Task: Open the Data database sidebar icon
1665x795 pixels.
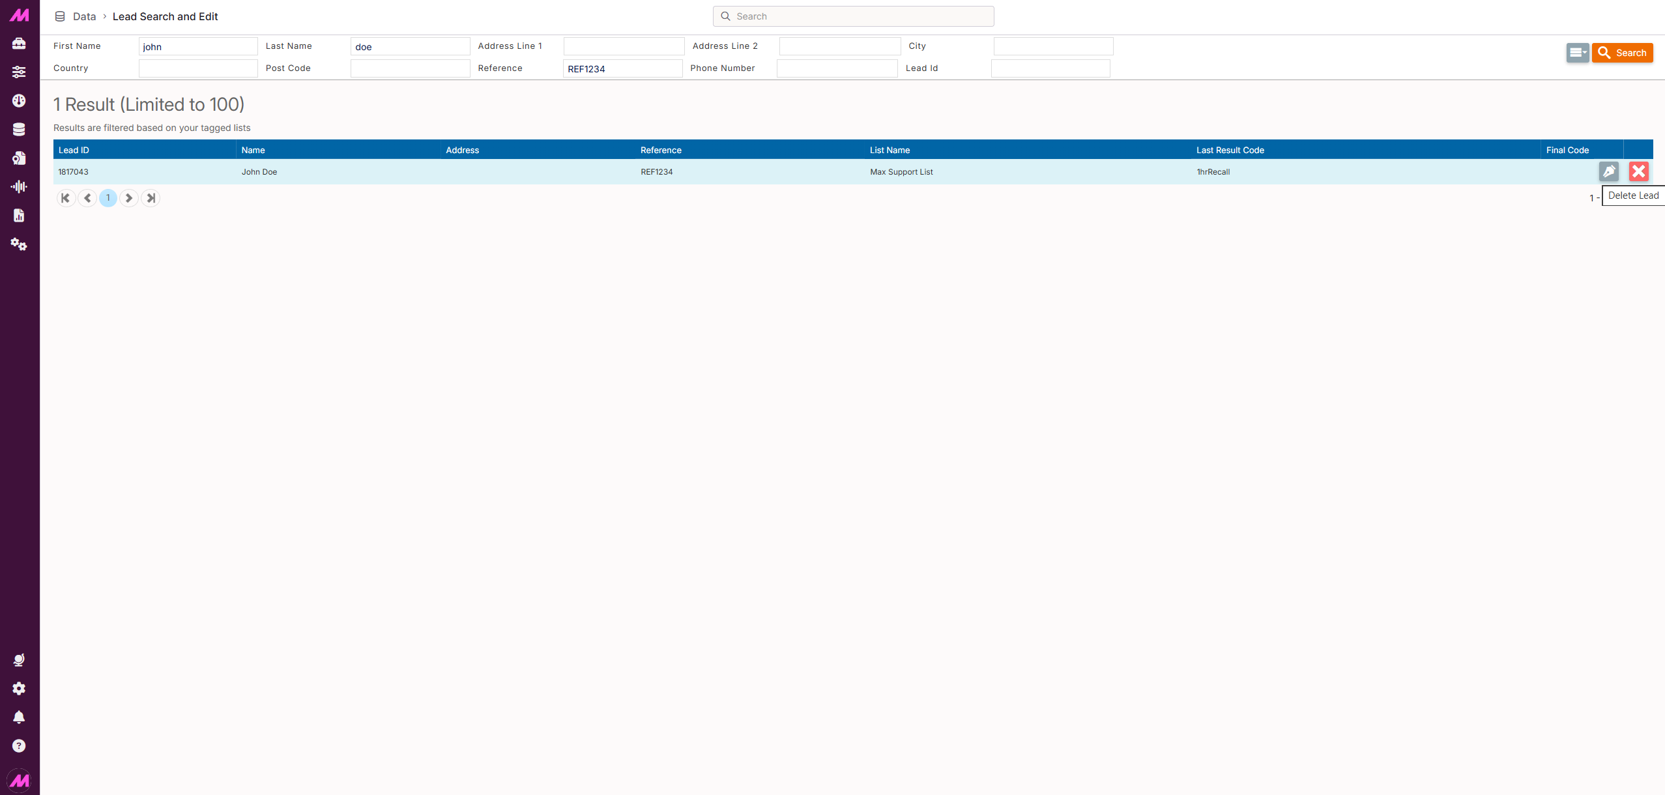Action: pos(19,130)
